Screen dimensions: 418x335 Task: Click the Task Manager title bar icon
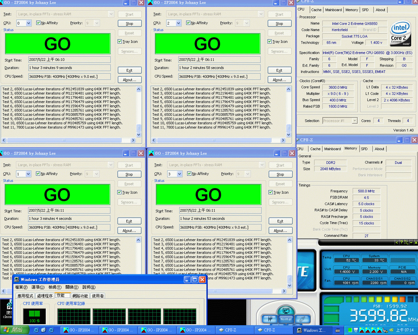[16, 279]
